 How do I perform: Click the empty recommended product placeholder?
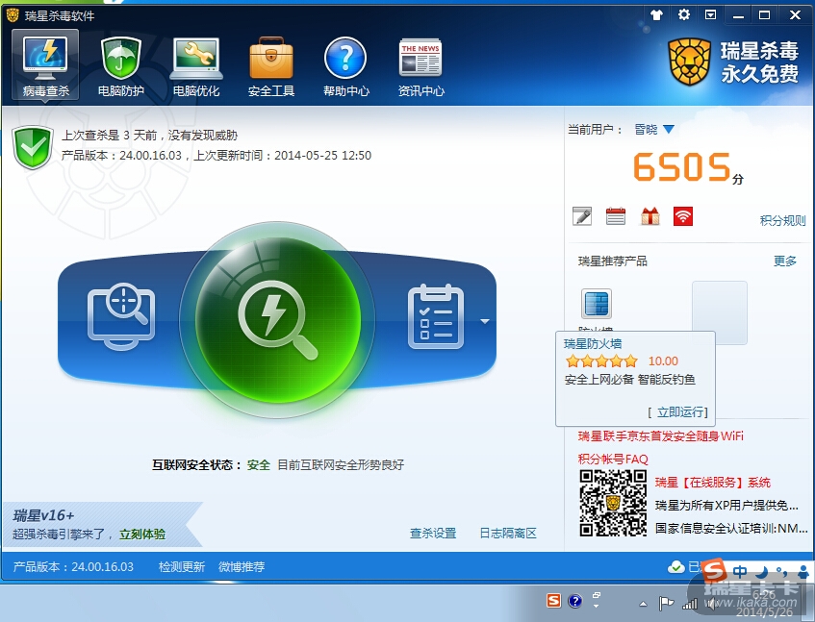pos(720,312)
